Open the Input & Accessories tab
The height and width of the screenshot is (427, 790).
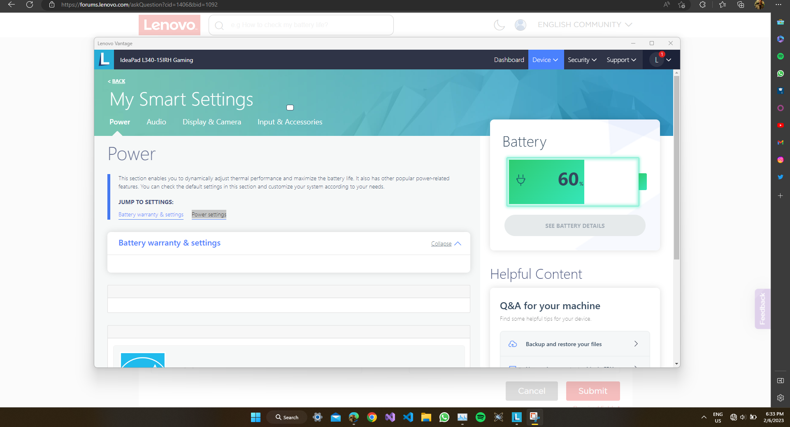(x=290, y=122)
